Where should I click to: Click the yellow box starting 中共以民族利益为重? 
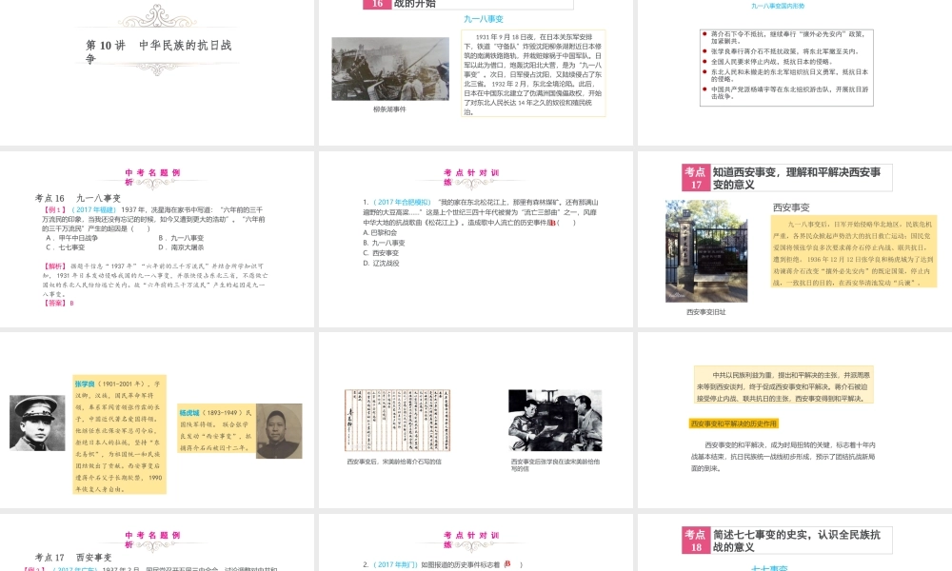point(783,384)
